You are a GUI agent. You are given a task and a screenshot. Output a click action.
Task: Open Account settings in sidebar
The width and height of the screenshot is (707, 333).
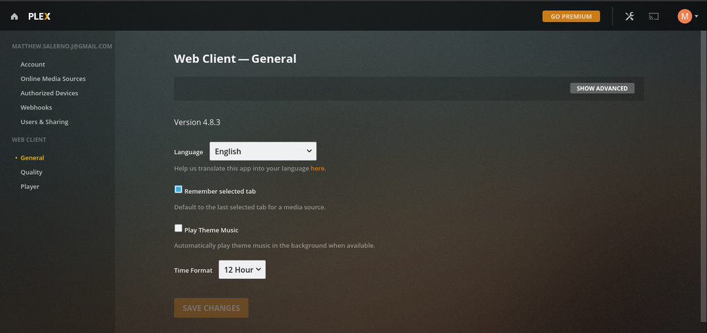[x=33, y=64]
